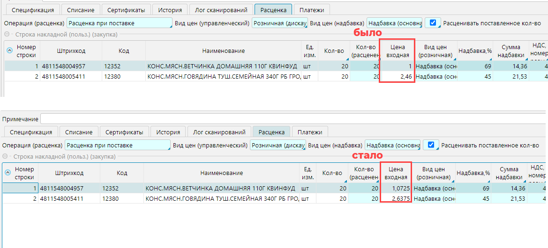
Task: Go to the Сертификаты tab in the 'стало' panel
Action: click(125, 132)
